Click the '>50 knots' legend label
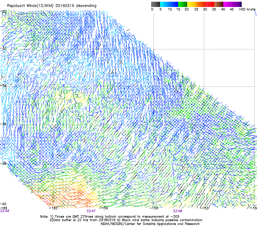The width and height of the screenshot is (257, 226). click(x=247, y=9)
